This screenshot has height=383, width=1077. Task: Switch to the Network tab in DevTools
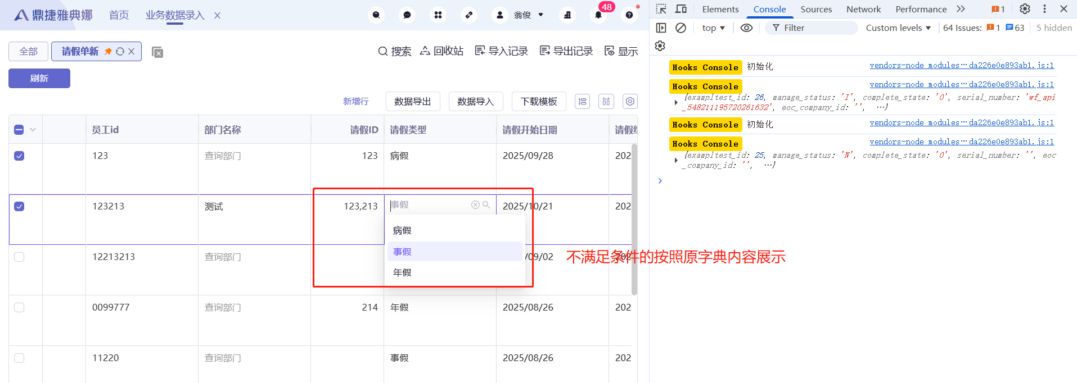point(863,9)
